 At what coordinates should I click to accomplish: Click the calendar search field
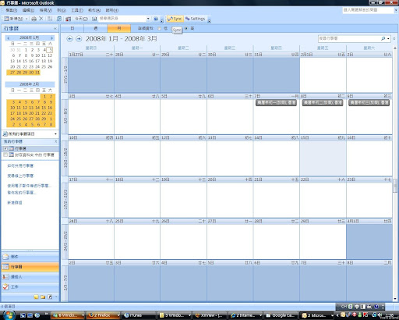348,38
